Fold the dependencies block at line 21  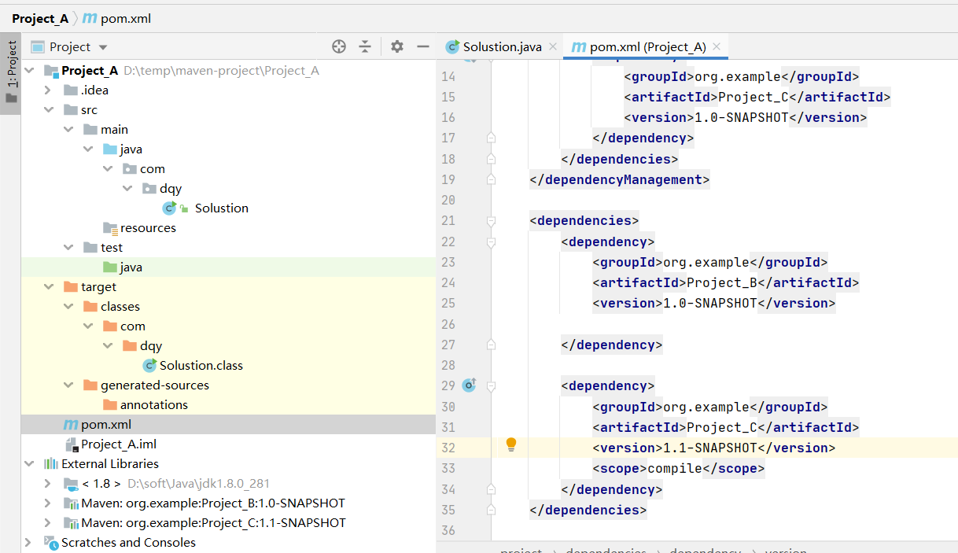[x=492, y=221]
